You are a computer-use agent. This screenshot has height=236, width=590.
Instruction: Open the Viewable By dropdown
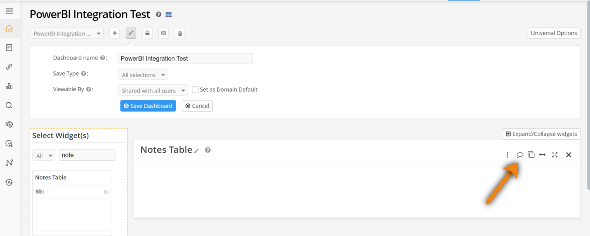(x=153, y=90)
